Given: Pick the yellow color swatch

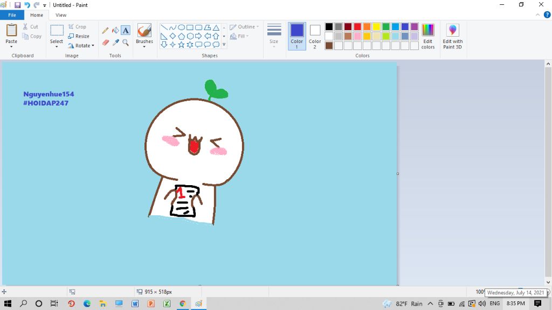Looking at the screenshot, I should [x=376, y=27].
